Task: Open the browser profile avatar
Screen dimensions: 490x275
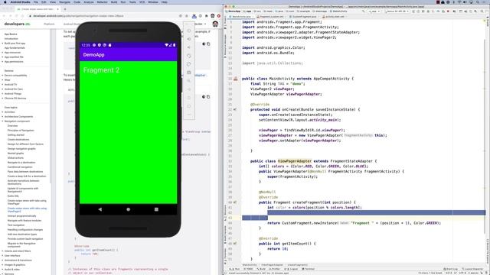Action: tap(213, 15)
